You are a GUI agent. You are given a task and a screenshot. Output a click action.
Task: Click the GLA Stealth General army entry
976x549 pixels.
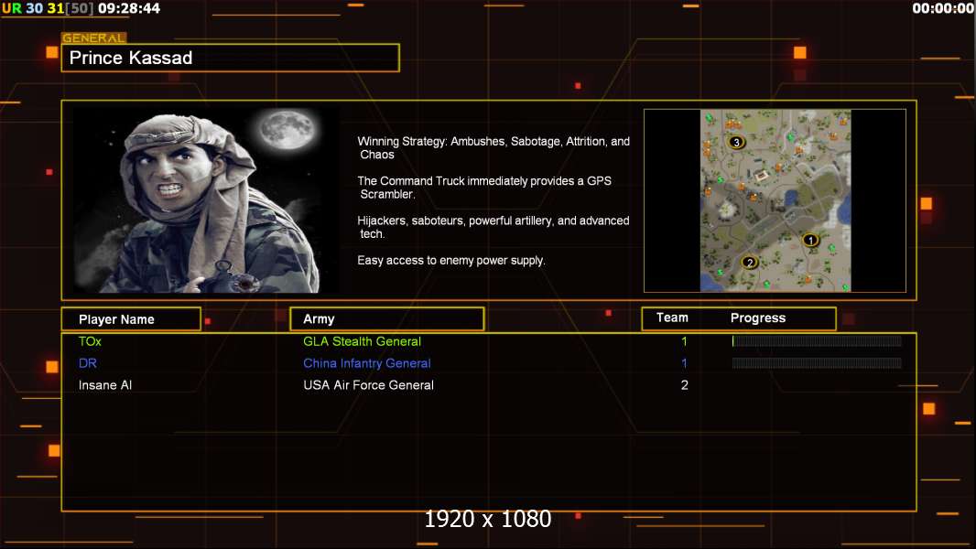pos(362,341)
